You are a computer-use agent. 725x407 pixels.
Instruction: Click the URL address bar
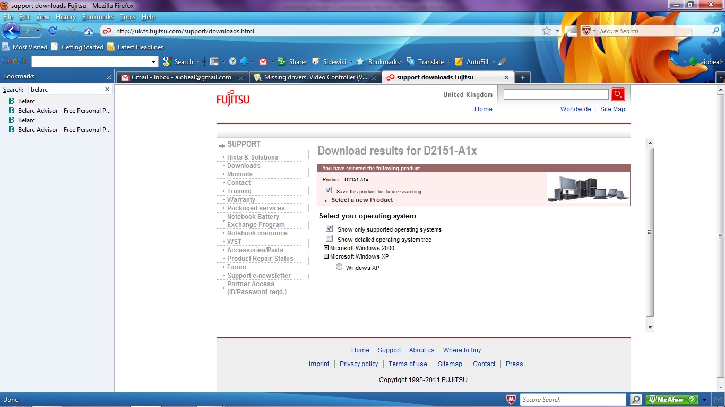coord(326,31)
